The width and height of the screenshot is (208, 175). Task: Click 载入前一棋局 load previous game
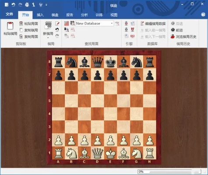(153, 30)
